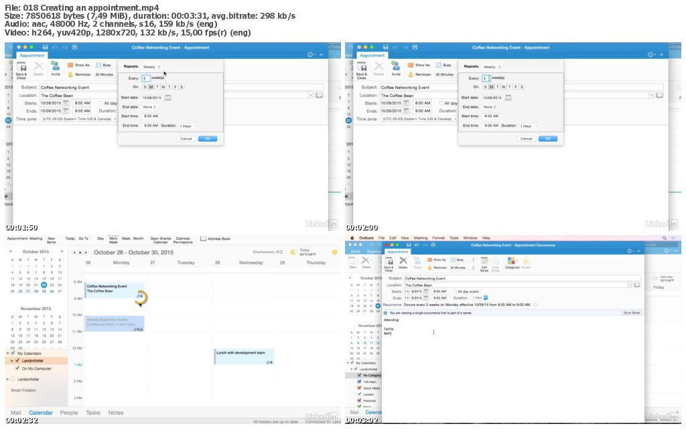This screenshot has height=432, width=686.
Task: Toggle Monday day button in 00:01:50 frame dialog
Action: click(x=151, y=87)
